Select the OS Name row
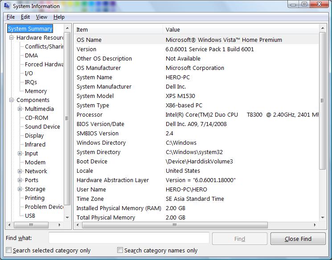Screen dimensions: 332x260 coord(197,40)
